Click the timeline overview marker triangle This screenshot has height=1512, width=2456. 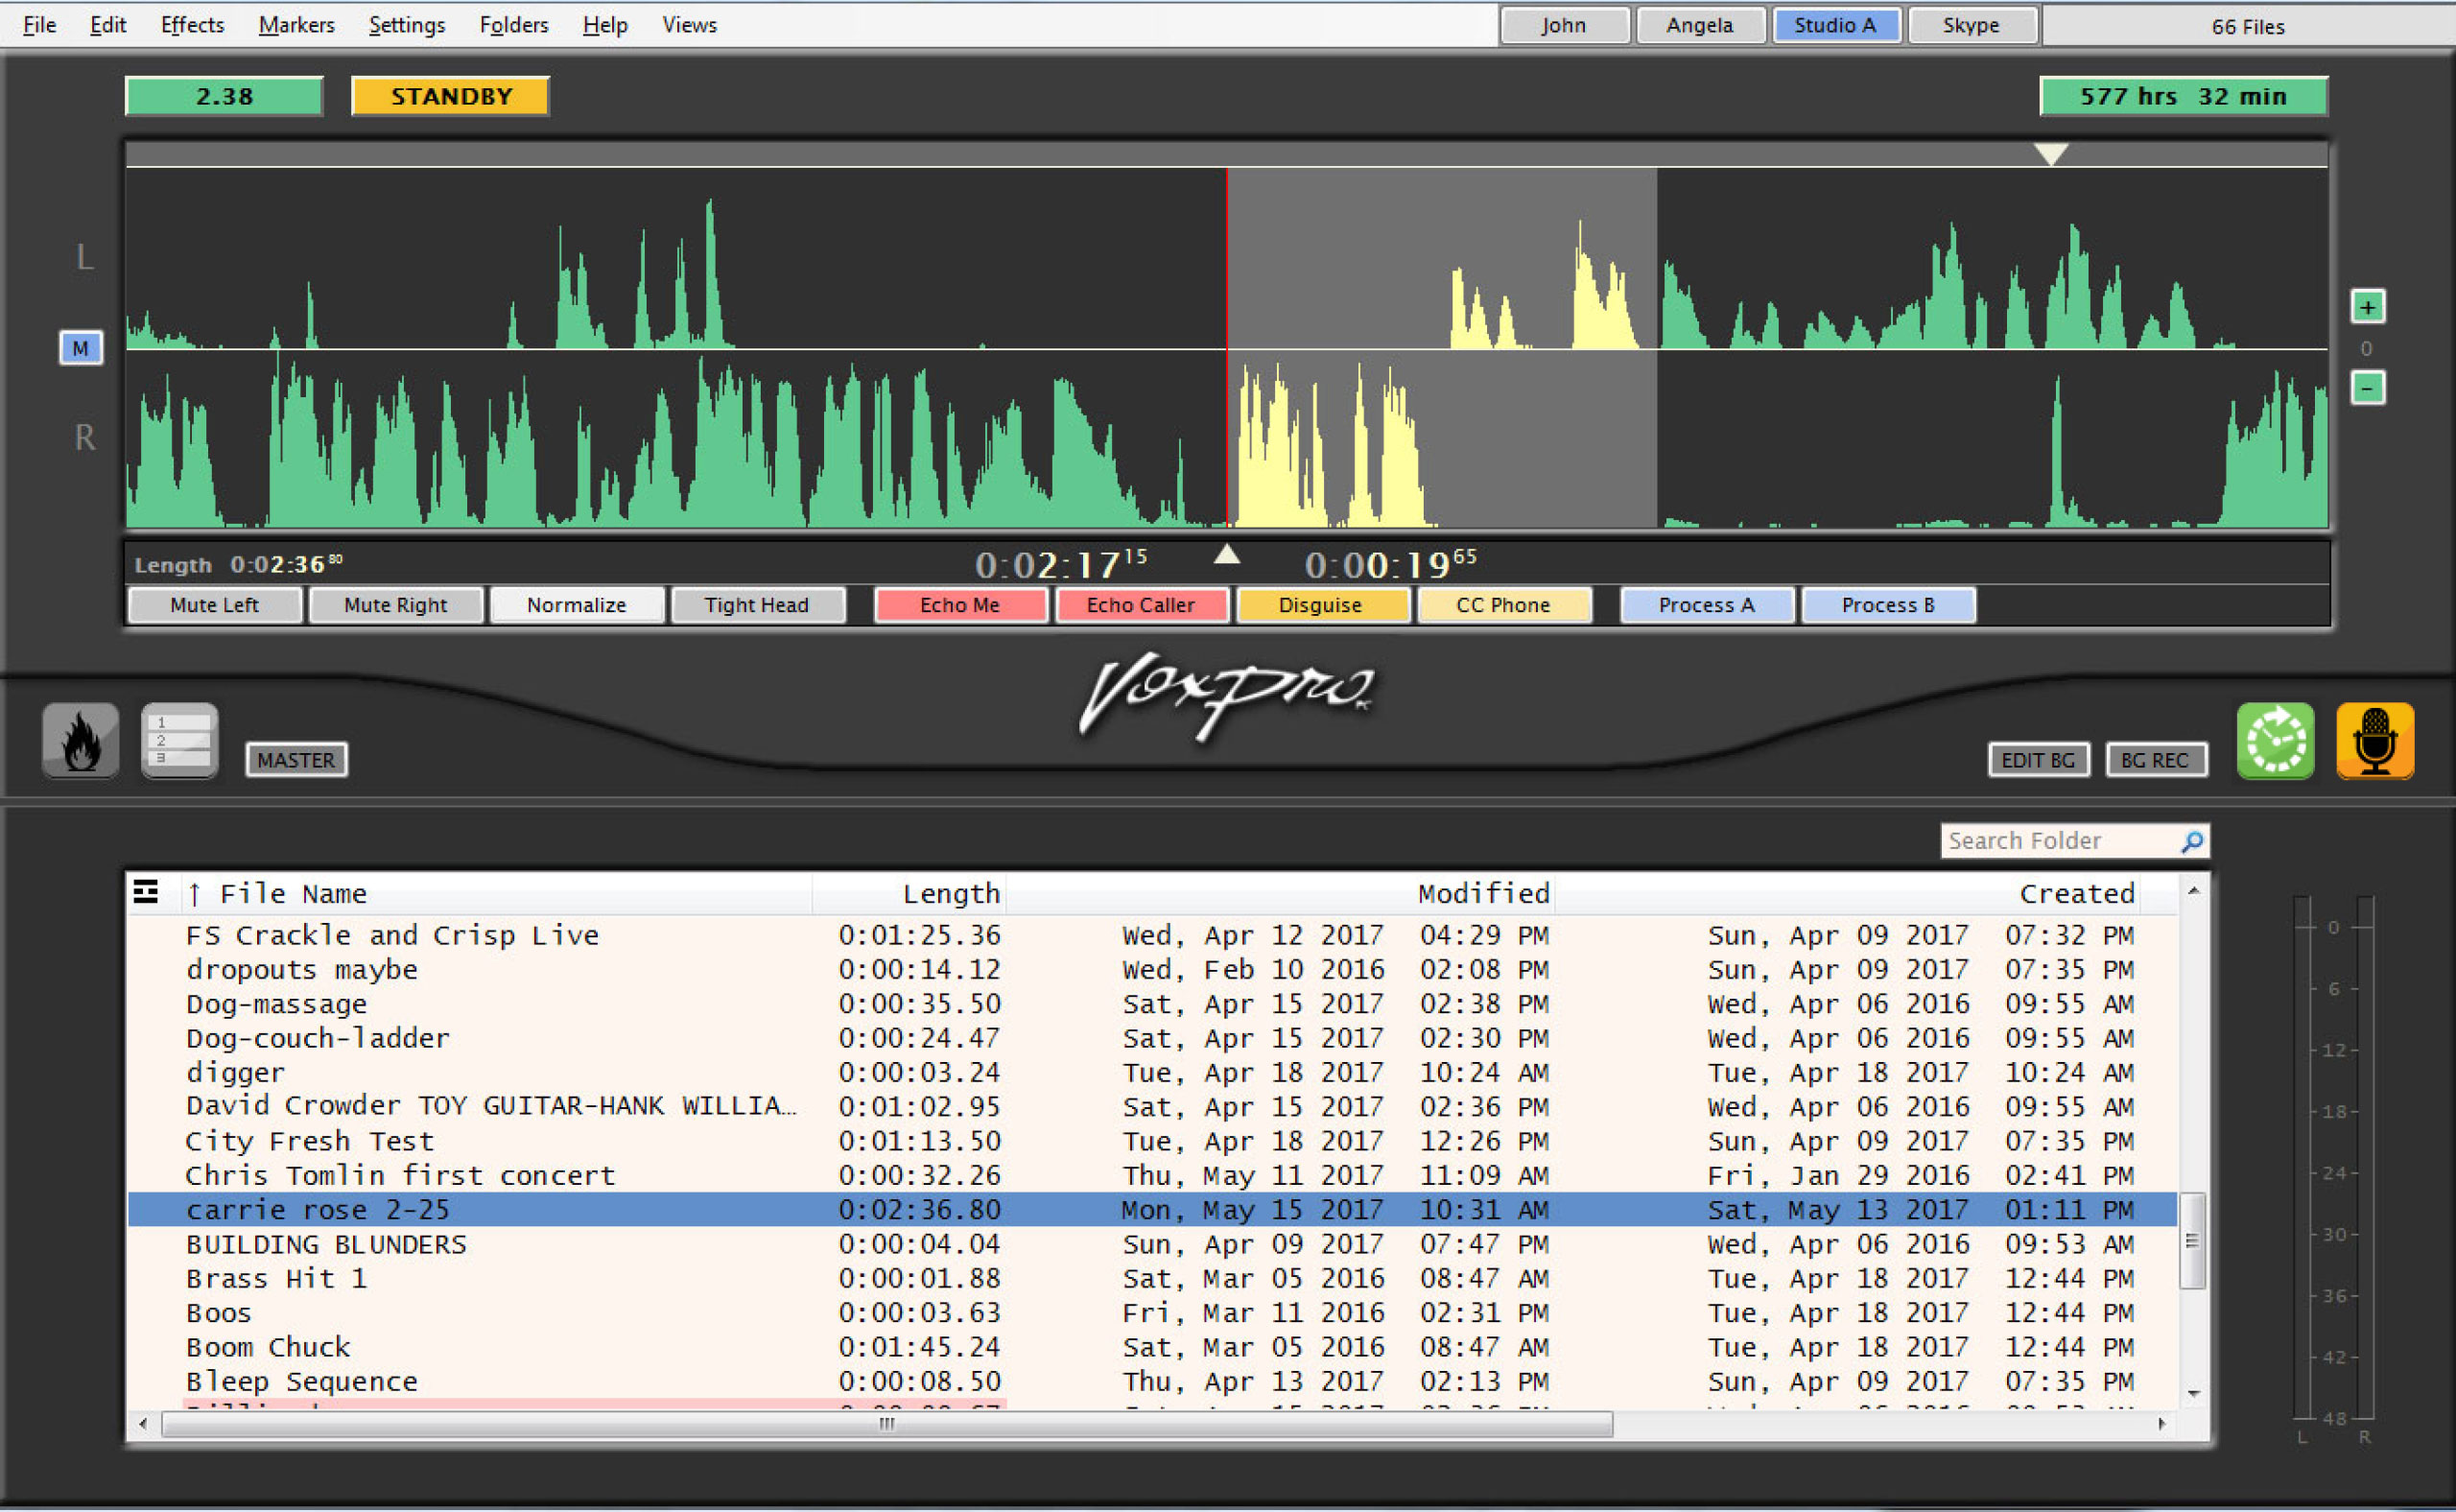(x=2051, y=154)
